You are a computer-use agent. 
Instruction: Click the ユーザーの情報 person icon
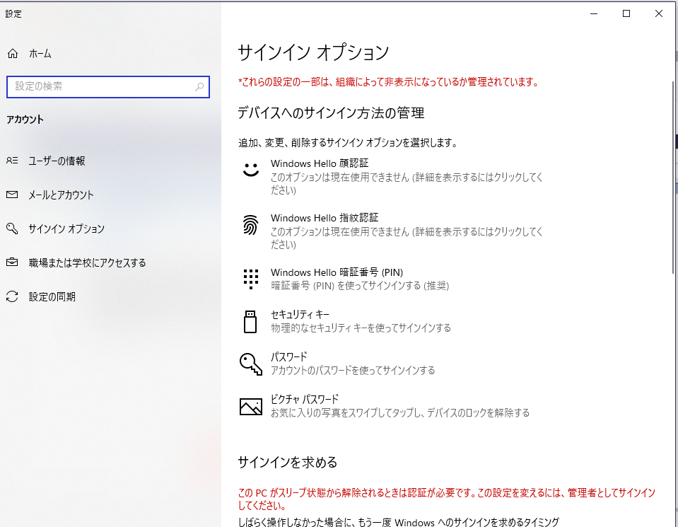[x=12, y=161]
